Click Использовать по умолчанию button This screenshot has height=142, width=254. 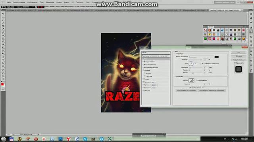point(186,90)
